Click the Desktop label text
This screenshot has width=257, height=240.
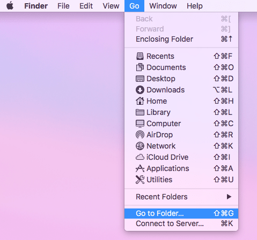(161, 79)
